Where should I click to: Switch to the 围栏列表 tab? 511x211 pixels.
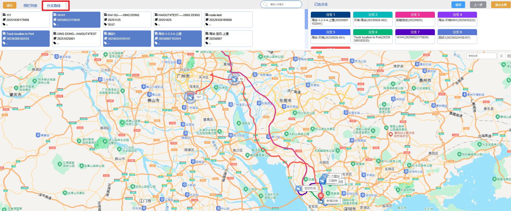click(30, 5)
